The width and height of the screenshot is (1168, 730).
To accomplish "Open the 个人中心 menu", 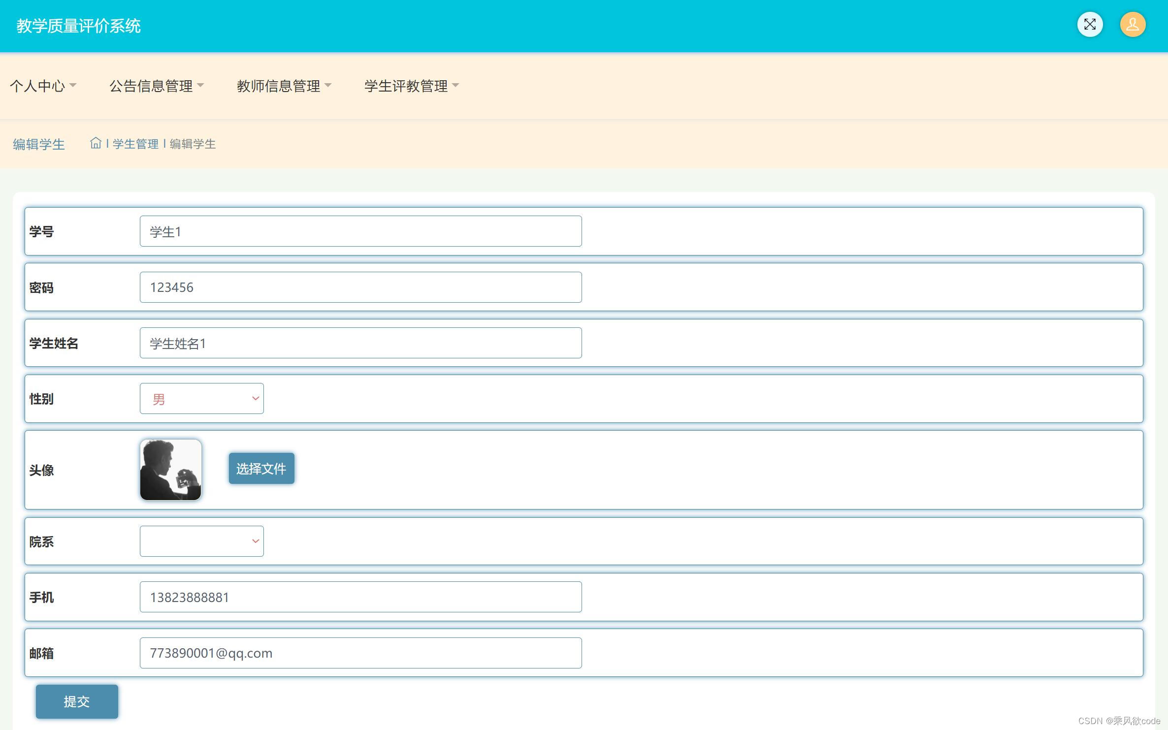I will coord(37,86).
